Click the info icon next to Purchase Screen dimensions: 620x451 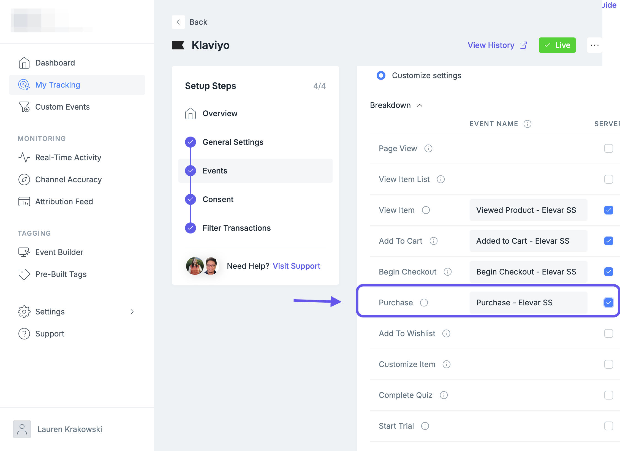pos(424,303)
